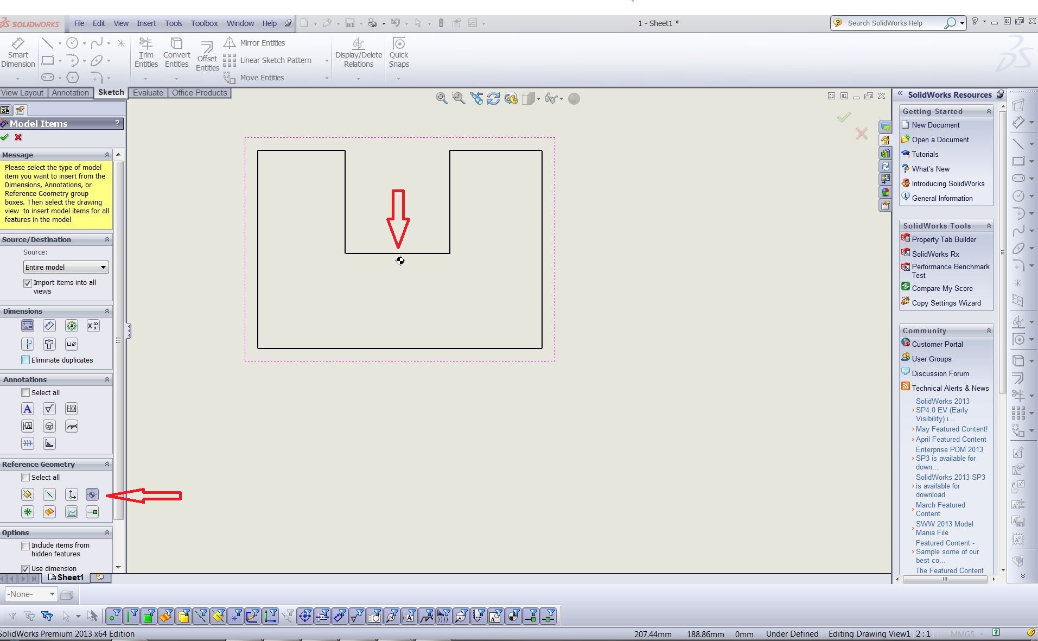Switch to the Annotation tab
Screen dimensions: 1038x641
(70, 93)
